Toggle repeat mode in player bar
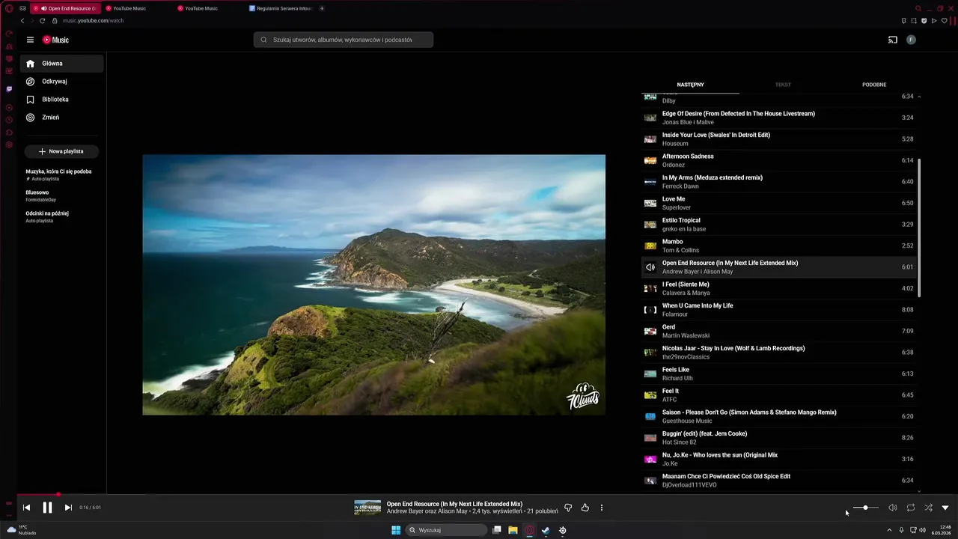958x539 pixels. point(911,508)
